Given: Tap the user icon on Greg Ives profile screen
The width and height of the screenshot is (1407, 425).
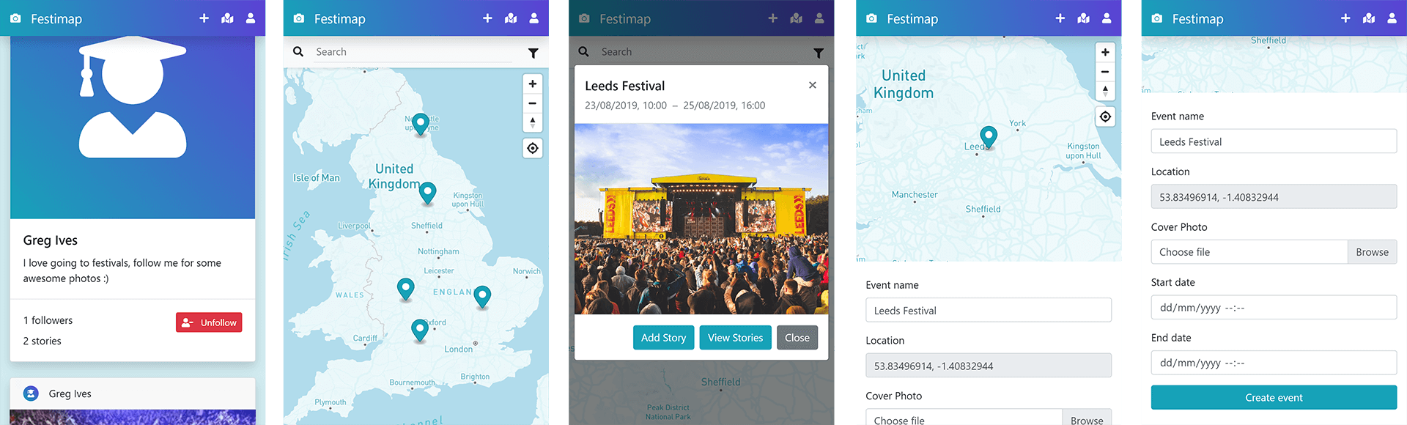Looking at the screenshot, I should (x=251, y=18).
